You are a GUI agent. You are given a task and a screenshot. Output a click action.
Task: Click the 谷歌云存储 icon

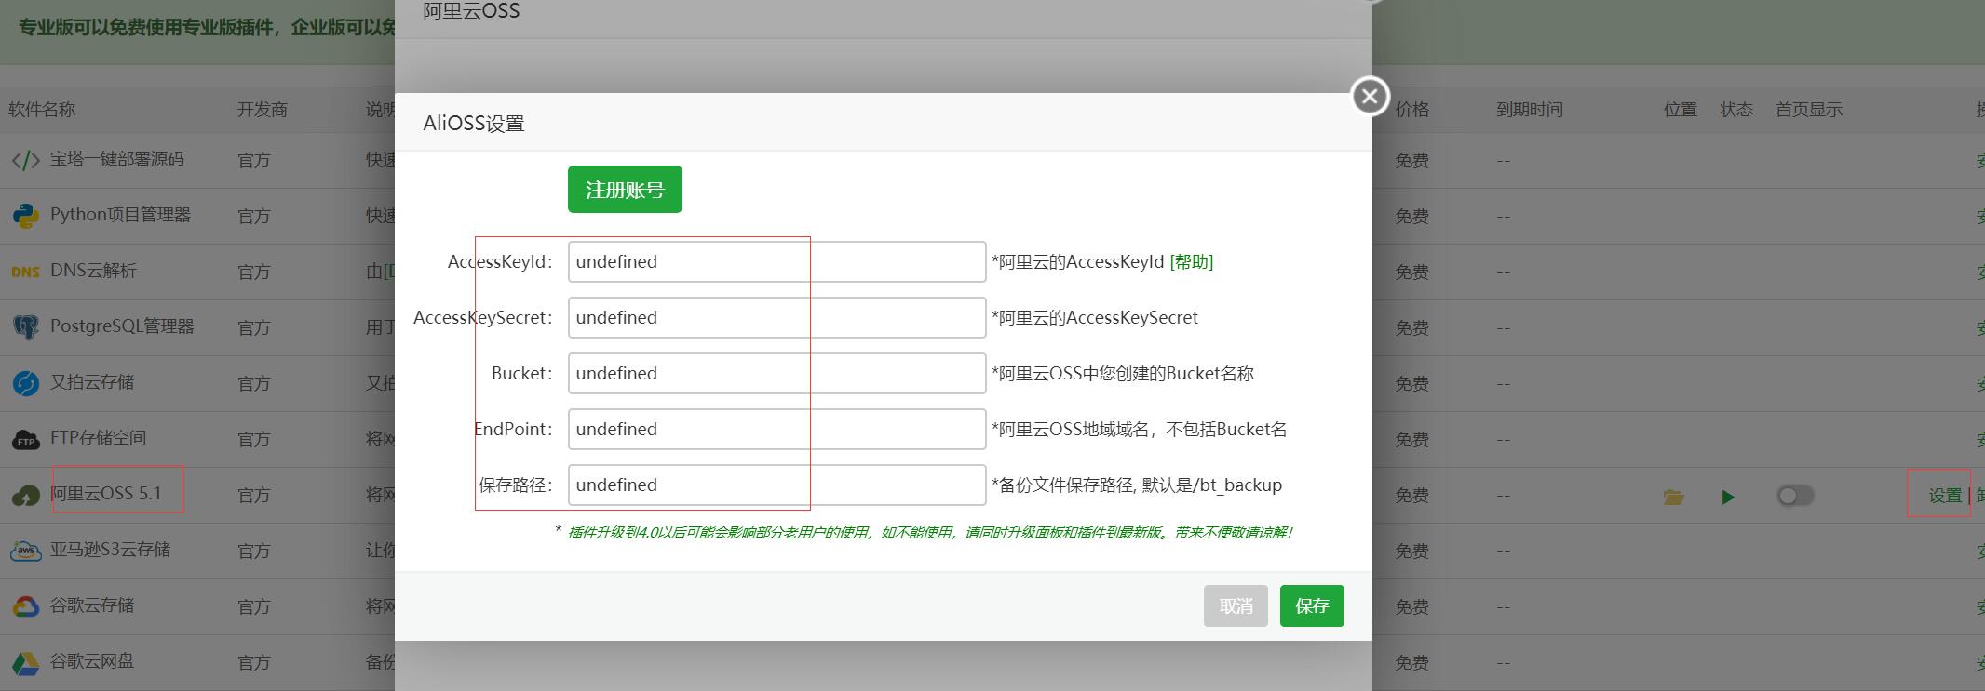pyautogui.click(x=25, y=606)
